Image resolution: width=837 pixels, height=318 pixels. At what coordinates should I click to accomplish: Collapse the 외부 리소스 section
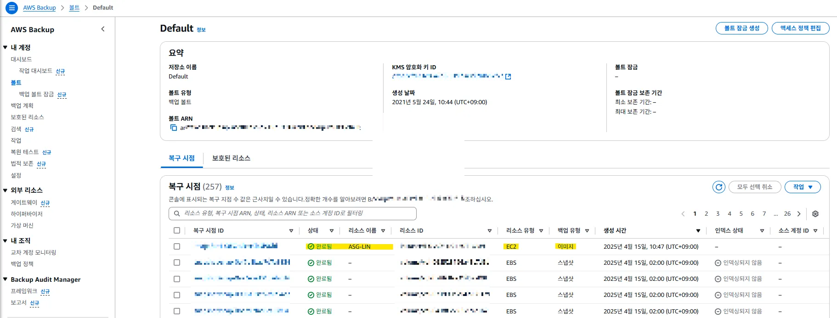click(5, 190)
